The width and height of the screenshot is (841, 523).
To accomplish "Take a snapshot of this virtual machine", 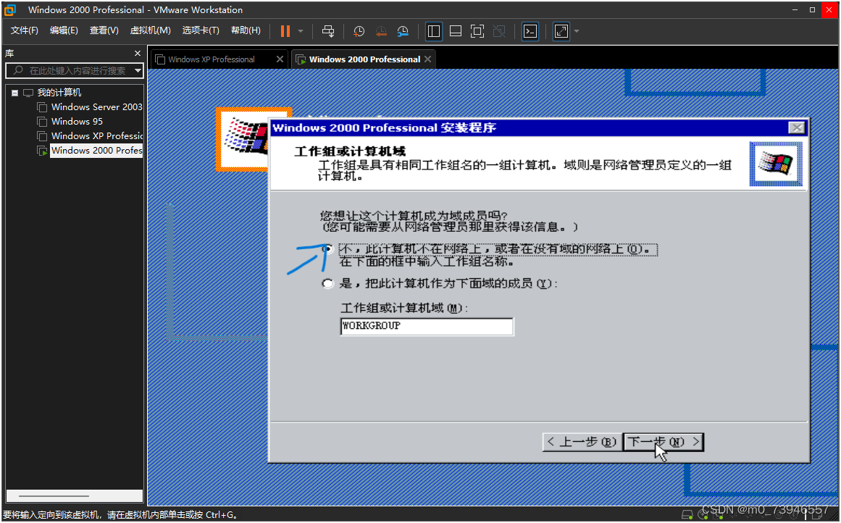I will coord(359,31).
